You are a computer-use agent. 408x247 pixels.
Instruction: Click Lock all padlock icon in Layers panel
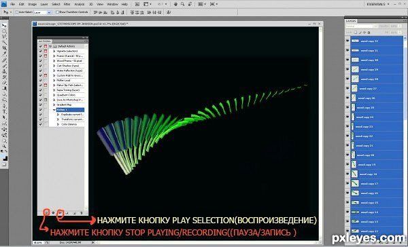369,32
